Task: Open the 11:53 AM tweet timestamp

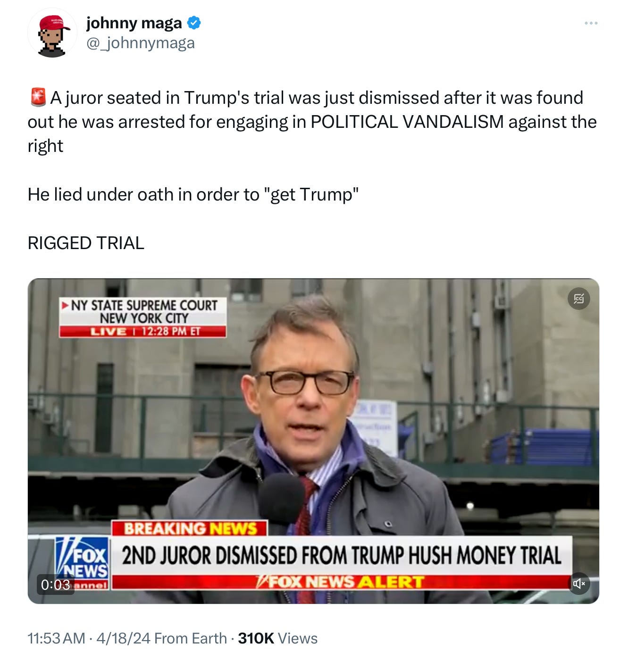Action: (57, 638)
